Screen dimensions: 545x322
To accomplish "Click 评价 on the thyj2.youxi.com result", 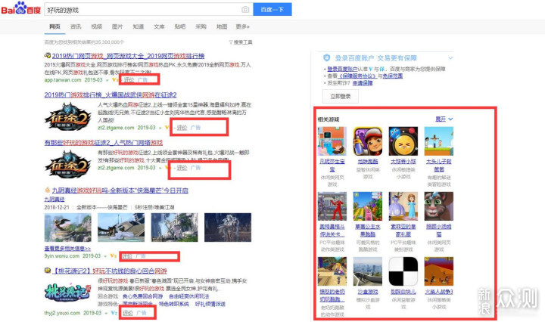I will pos(128,313).
